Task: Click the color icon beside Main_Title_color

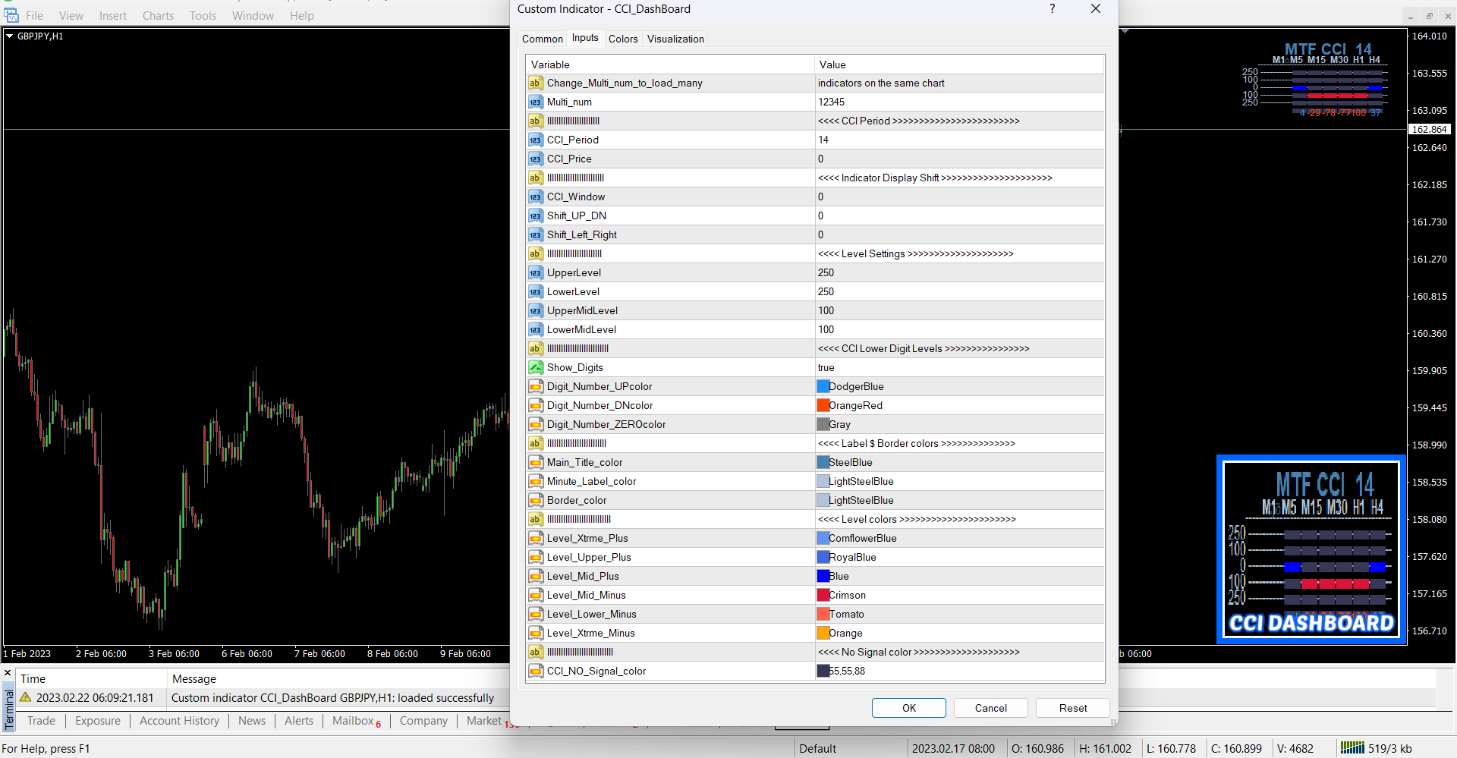Action: click(536, 463)
